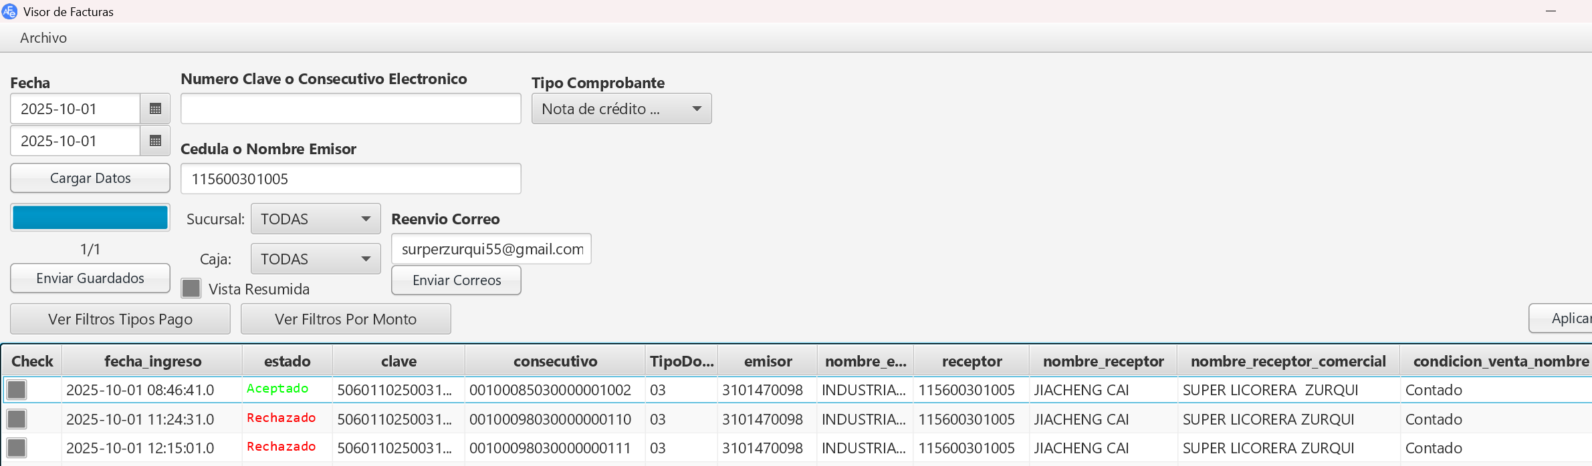Open Ver Filtros Por Monto
The width and height of the screenshot is (1592, 466).
[346, 319]
